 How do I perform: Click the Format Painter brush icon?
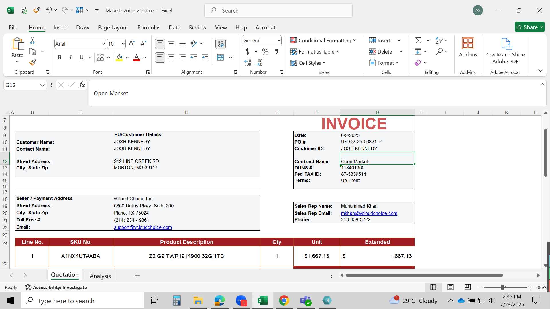coord(32,62)
